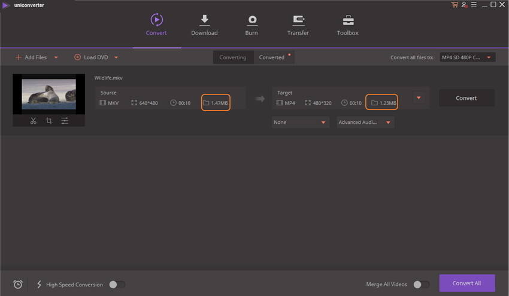Open the MP4 SD 480P output format dropdown
509x296 pixels.
(x=468, y=57)
